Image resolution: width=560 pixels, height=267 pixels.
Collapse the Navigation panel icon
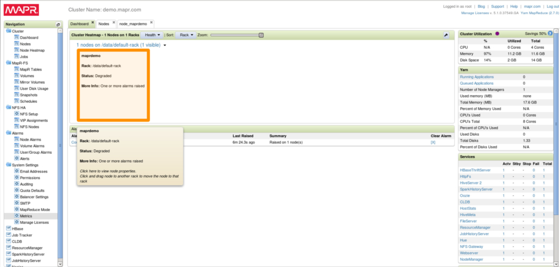click(x=58, y=24)
